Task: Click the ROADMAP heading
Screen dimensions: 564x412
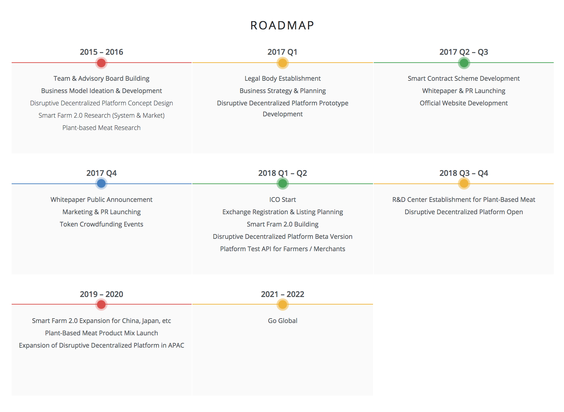Action: point(282,25)
